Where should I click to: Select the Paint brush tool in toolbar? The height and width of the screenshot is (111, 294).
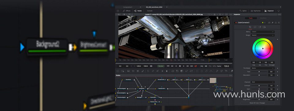142,71
